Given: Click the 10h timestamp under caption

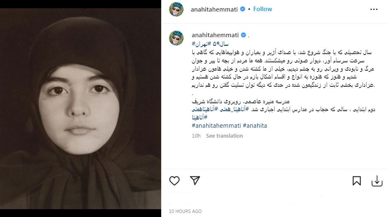Looking at the screenshot, I should (x=196, y=136).
